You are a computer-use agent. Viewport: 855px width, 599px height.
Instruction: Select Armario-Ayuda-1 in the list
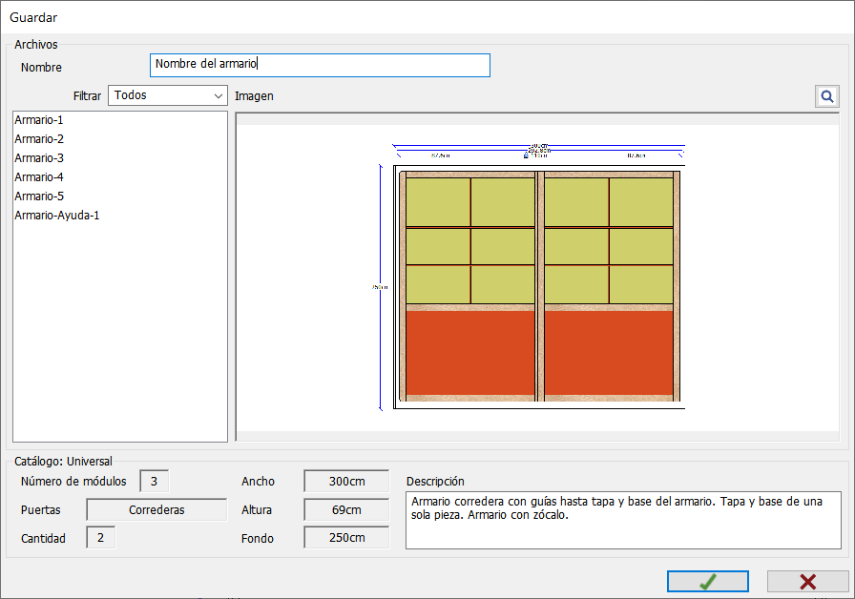tap(57, 216)
